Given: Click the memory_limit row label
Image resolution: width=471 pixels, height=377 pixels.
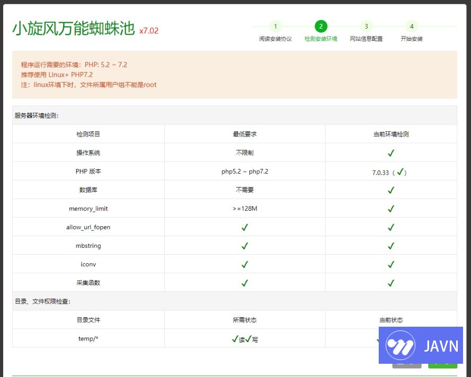Looking at the screenshot, I should [88, 209].
